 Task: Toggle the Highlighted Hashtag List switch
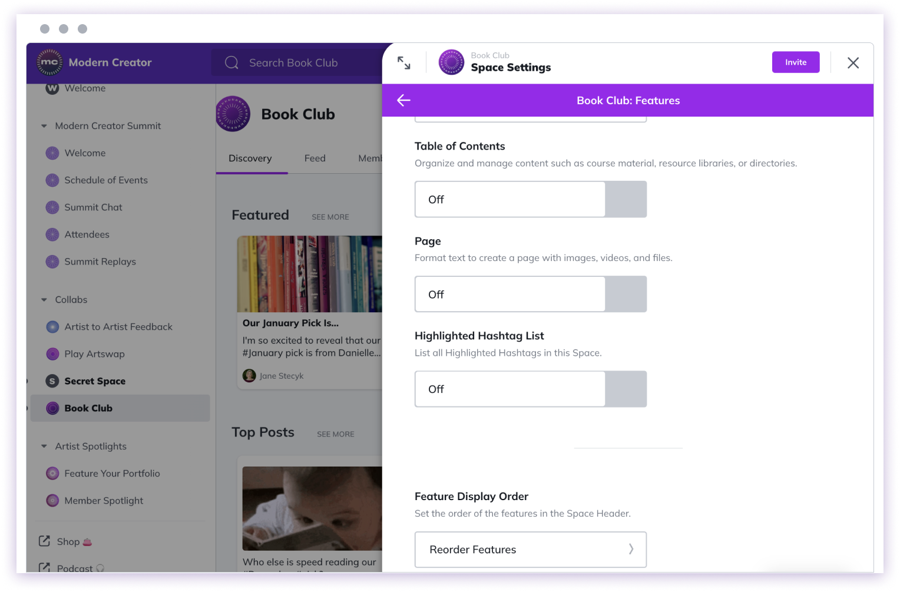[531, 389]
